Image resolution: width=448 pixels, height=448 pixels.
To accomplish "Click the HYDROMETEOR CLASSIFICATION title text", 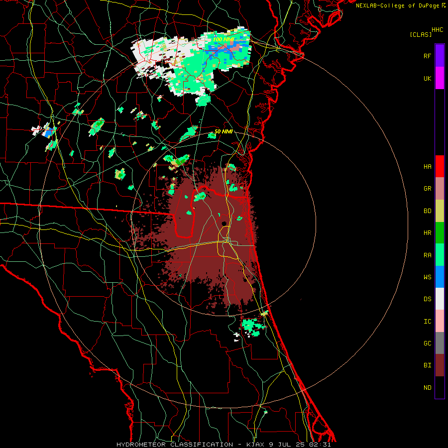I will pyautogui.click(x=175, y=445).
